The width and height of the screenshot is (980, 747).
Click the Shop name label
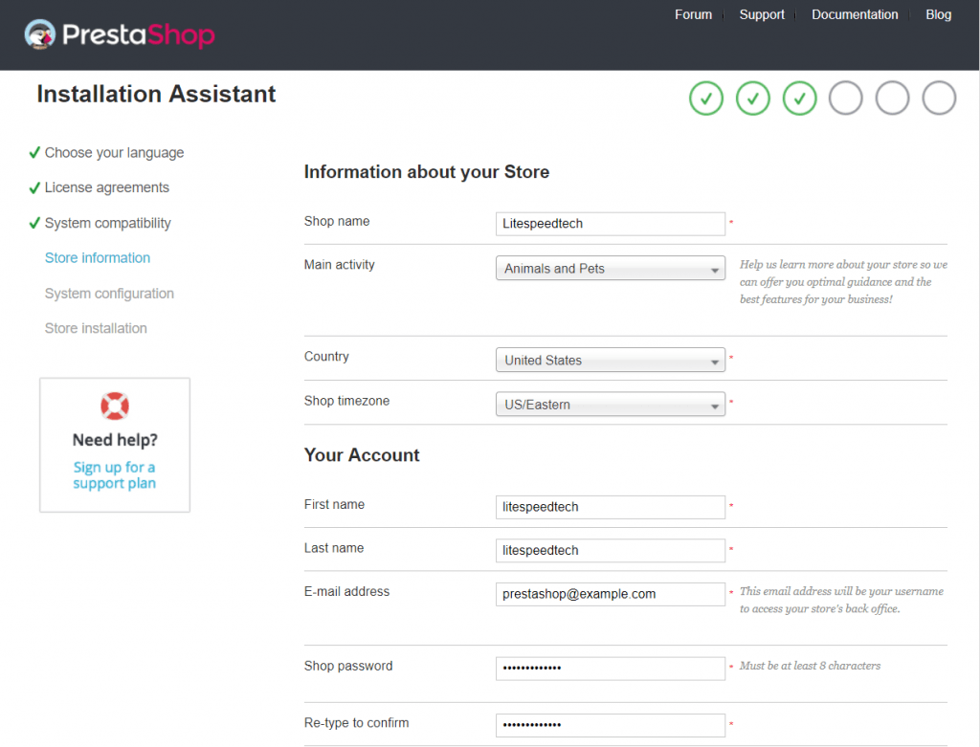tap(337, 221)
